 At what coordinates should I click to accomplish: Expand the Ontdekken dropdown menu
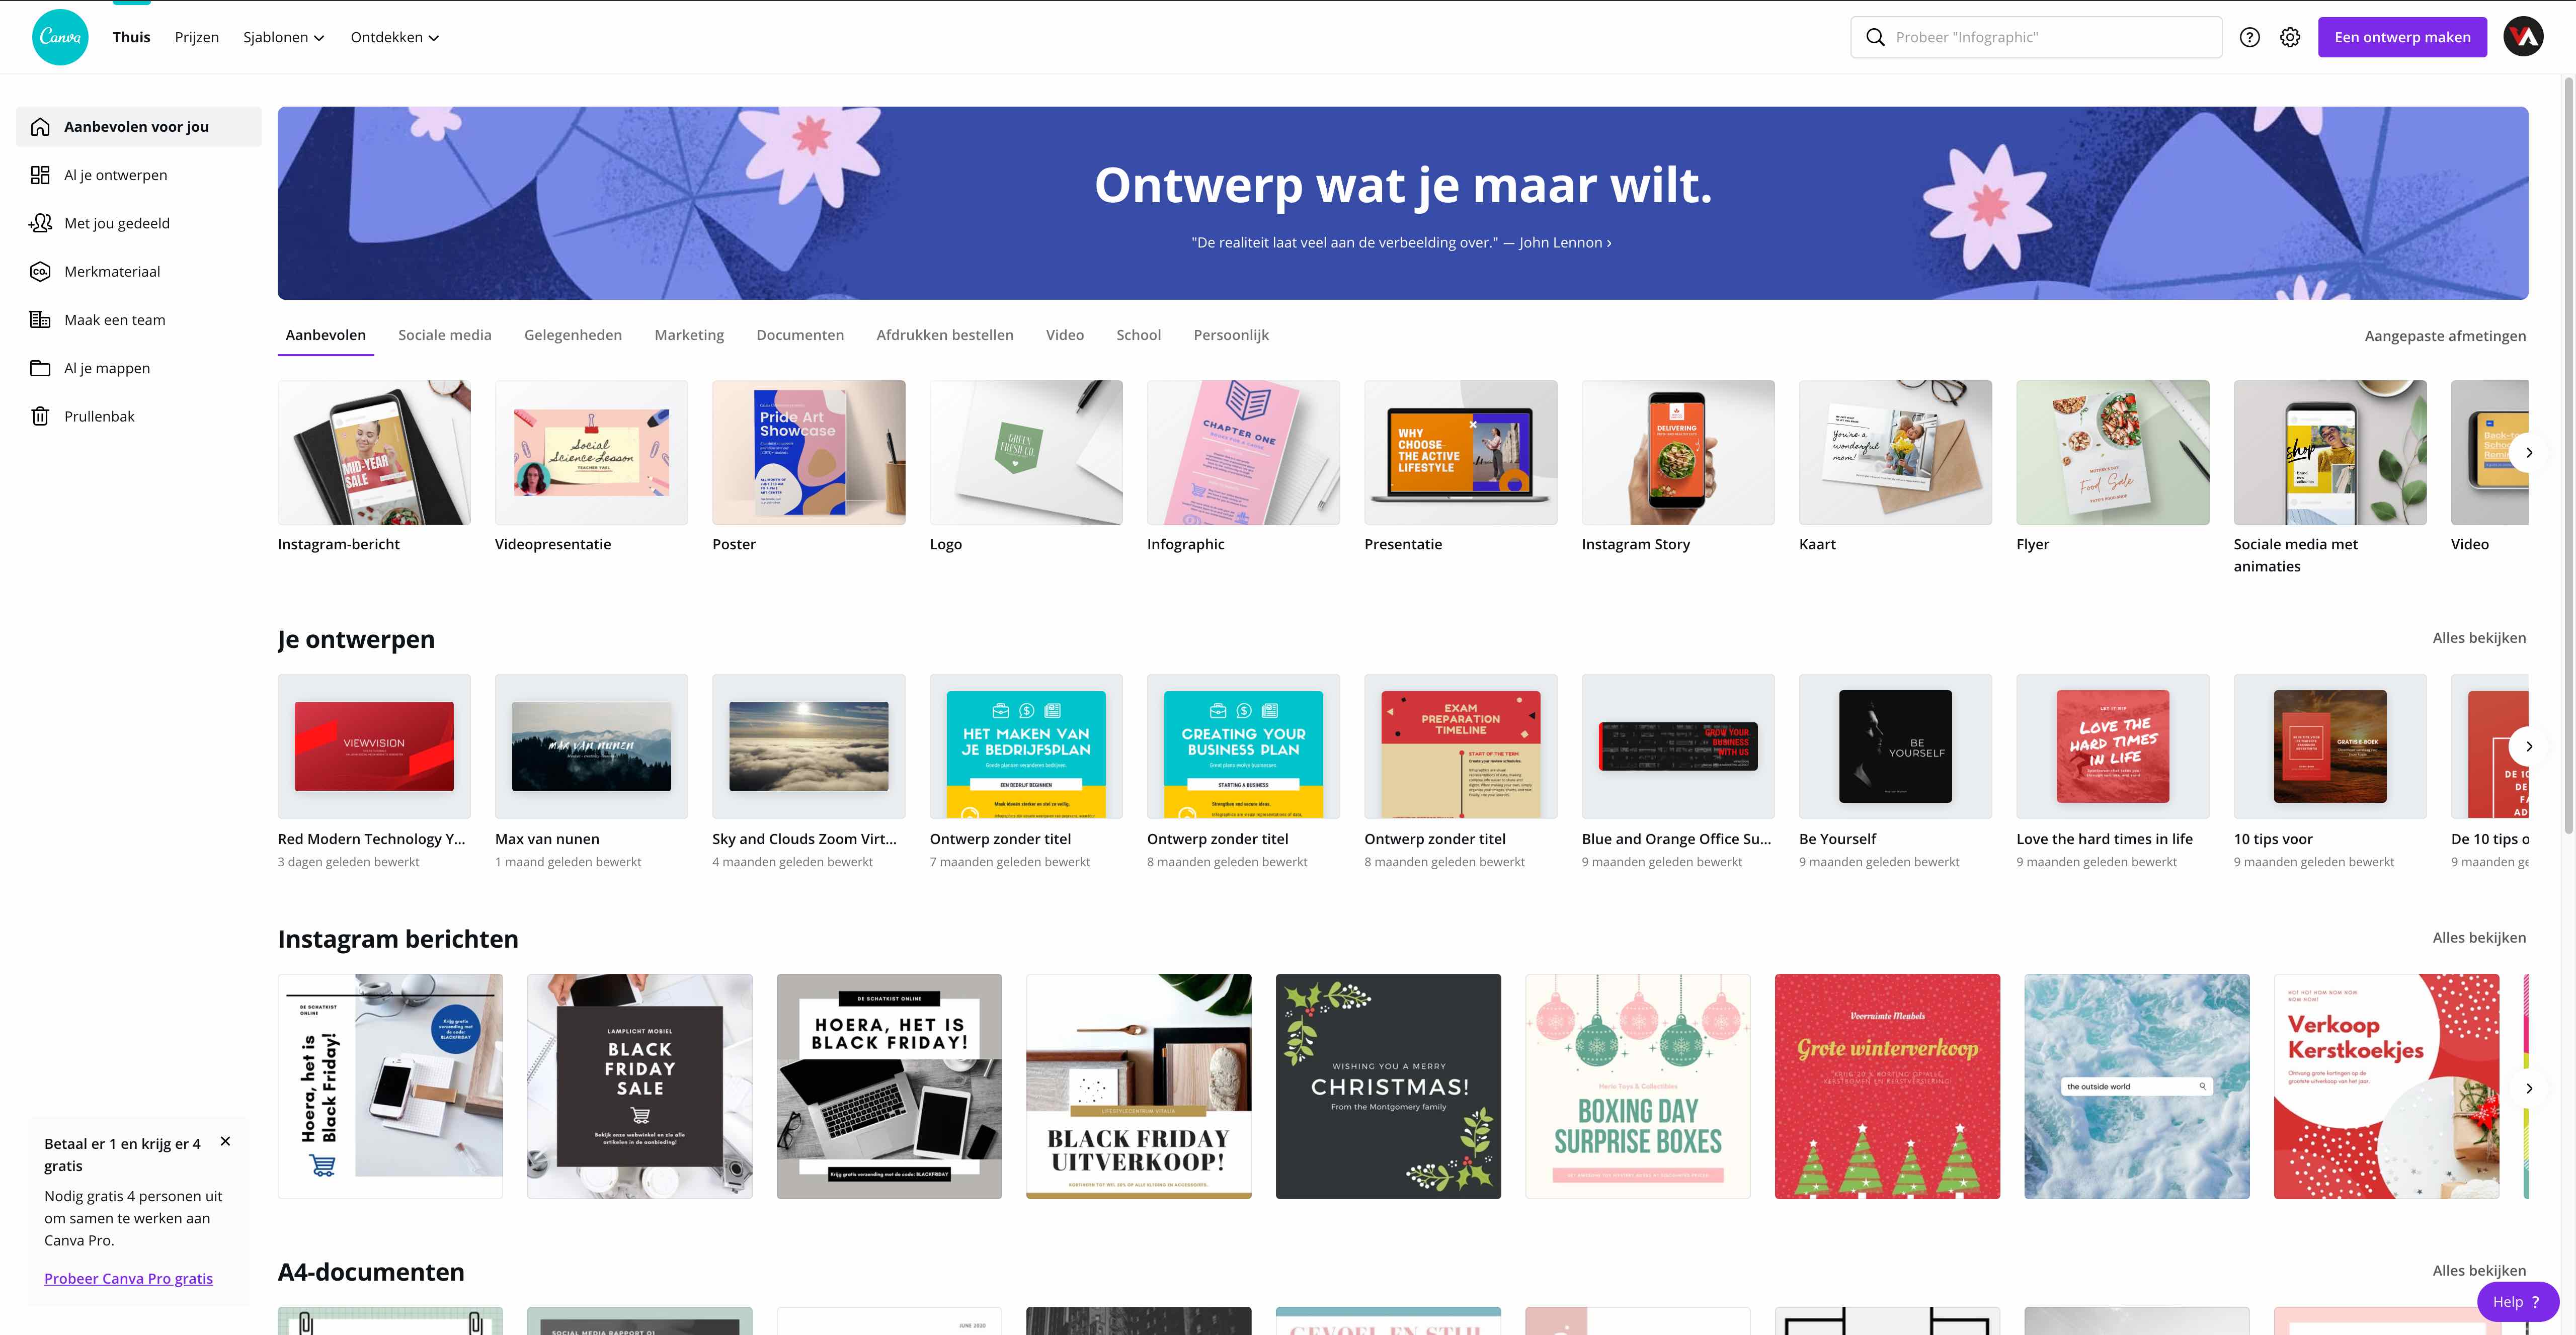[x=395, y=37]
